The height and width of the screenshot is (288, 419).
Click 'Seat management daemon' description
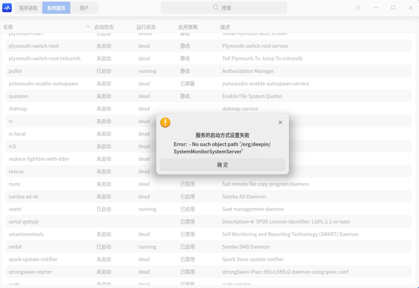click(253, 209)
